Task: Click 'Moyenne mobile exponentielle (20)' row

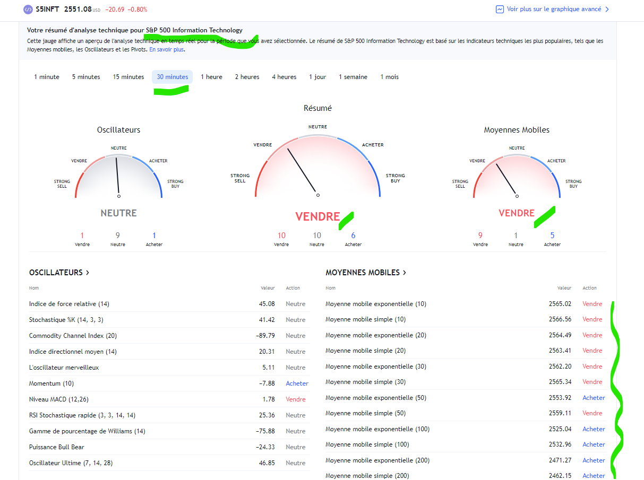Action: point(466,335)
